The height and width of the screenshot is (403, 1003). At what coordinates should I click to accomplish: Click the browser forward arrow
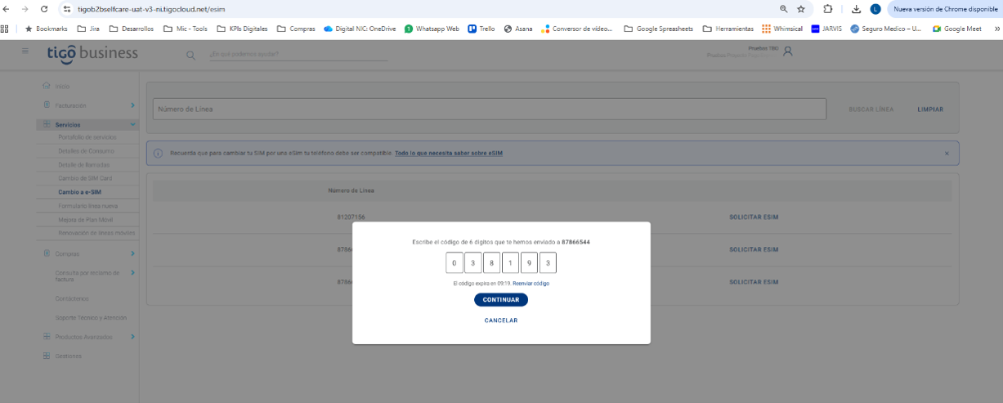pos(25,9)
